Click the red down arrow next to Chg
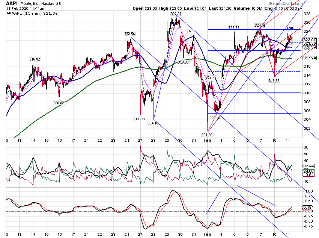The height and width of the screenshot is (238, 319). tap(301, 9)
